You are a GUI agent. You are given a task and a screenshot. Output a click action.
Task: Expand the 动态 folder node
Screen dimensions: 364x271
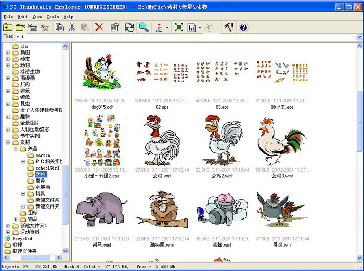point(8,59)
